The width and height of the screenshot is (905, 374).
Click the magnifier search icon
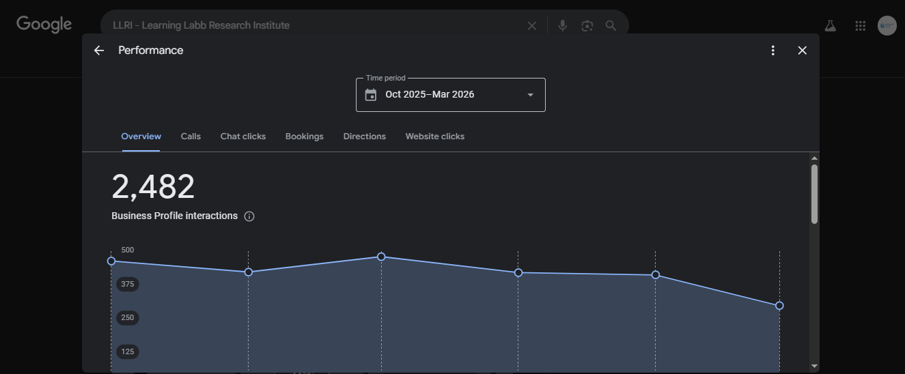[611, 26]
